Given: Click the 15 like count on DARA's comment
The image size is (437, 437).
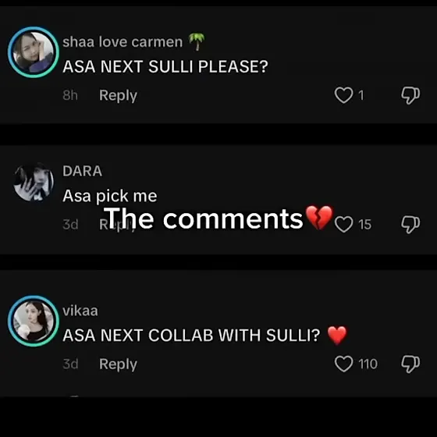Looking at the screenshot, I should pyautogui.click(x=365, y=225).
